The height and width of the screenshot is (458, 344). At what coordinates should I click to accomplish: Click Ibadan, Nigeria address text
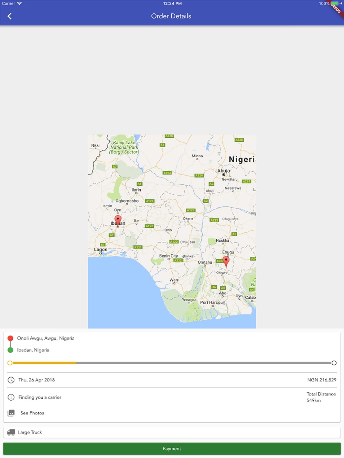pos(33,350)
